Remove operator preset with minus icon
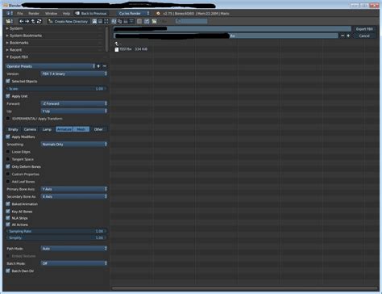The width and height of the screenshot is (382, 294). click(105, 66)
